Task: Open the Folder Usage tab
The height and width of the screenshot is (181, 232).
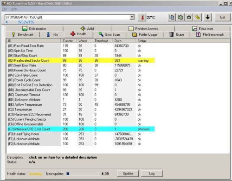Action: [145, 34]
